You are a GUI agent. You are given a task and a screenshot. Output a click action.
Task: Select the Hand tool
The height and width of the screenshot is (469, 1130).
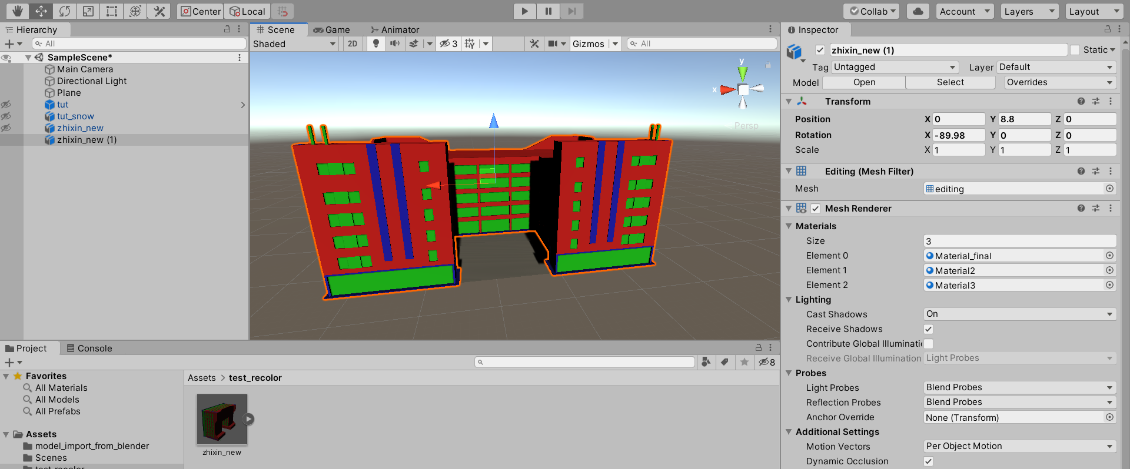point(18,11)
